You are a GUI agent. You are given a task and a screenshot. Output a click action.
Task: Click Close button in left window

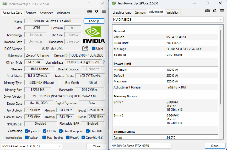97,146
